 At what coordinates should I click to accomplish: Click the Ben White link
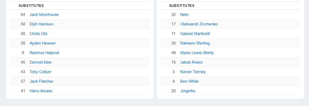[x=189, y=81]
